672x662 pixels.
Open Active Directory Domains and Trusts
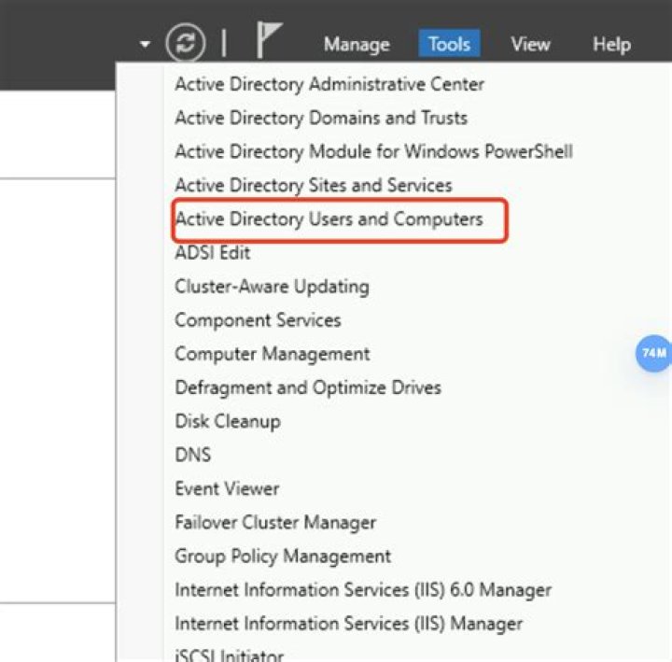coord(320,118)
